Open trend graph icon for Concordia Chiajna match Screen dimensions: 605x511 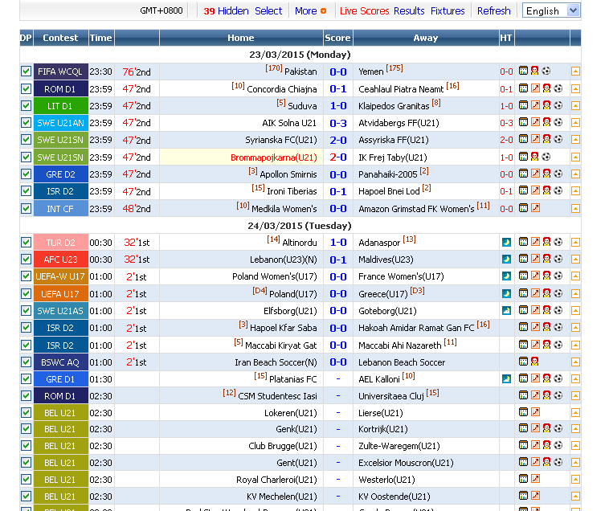(x=535, y=88)
